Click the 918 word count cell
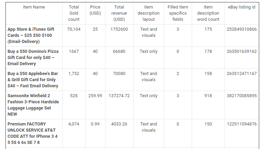Viewport: 265px width, 149px height. click(x=208, y=95)
